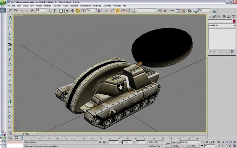Viewport: 237px width, 148px height.
Task: Open the reactor menu
Action: tap(65, 6)
